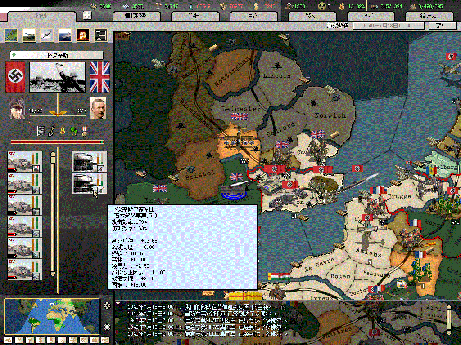Click the German commander portrait
Screen dimensions: 461x345
point(17,108)
